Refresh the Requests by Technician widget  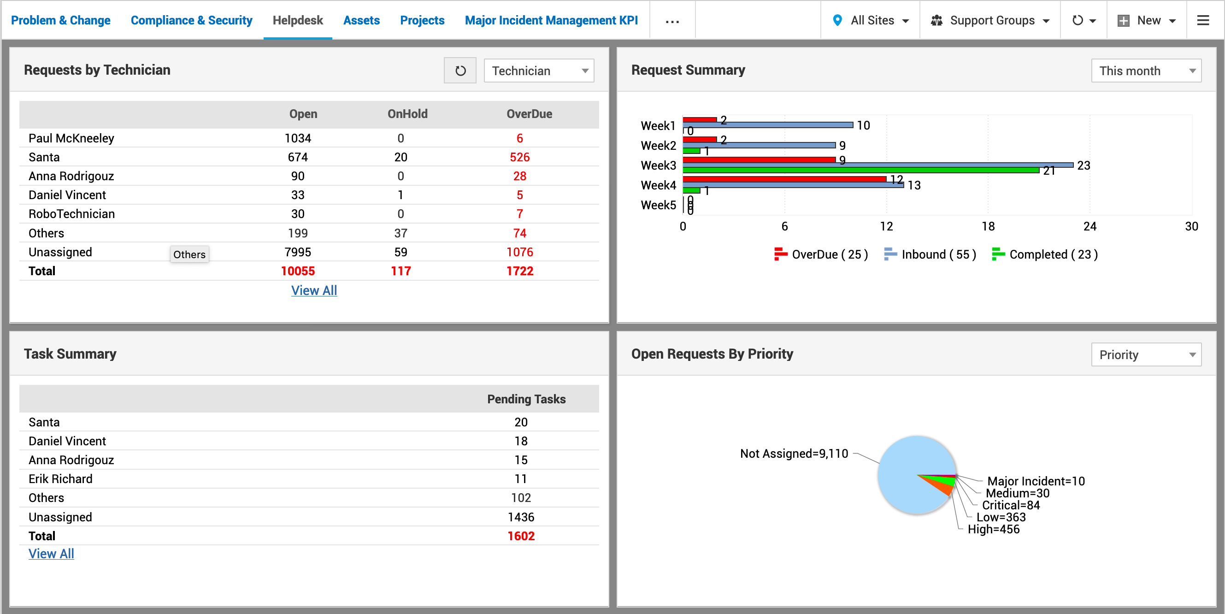[x=459, y=70]
